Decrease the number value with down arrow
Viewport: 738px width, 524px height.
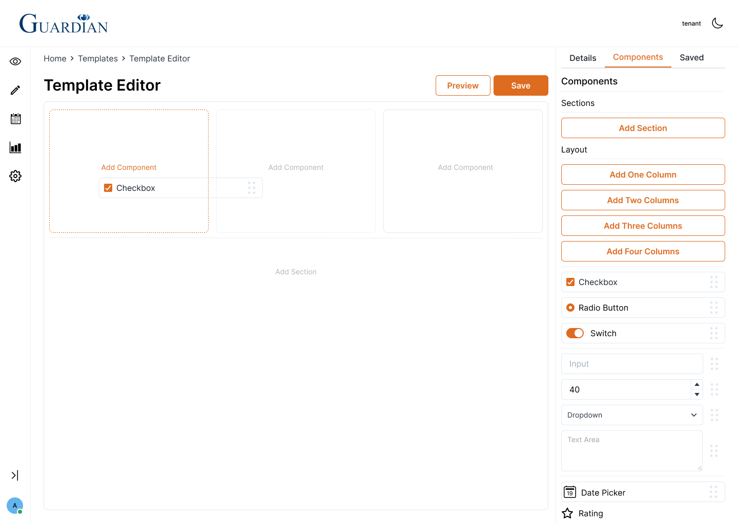click(x=697, y=395)
